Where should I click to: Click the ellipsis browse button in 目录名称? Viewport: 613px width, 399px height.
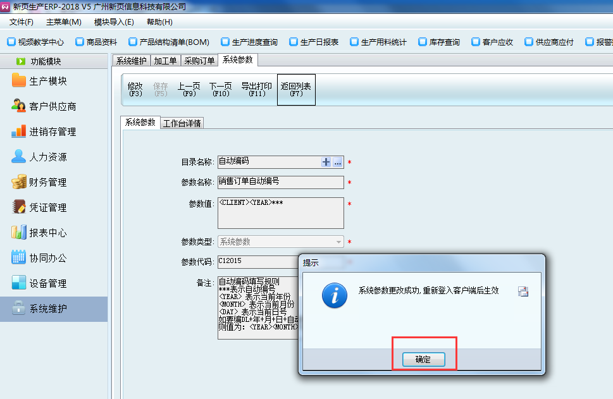337,162
